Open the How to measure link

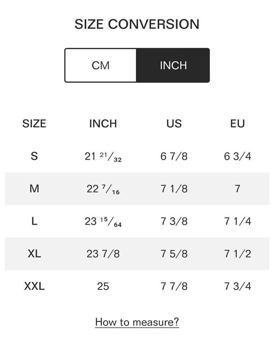pos(137,322)
